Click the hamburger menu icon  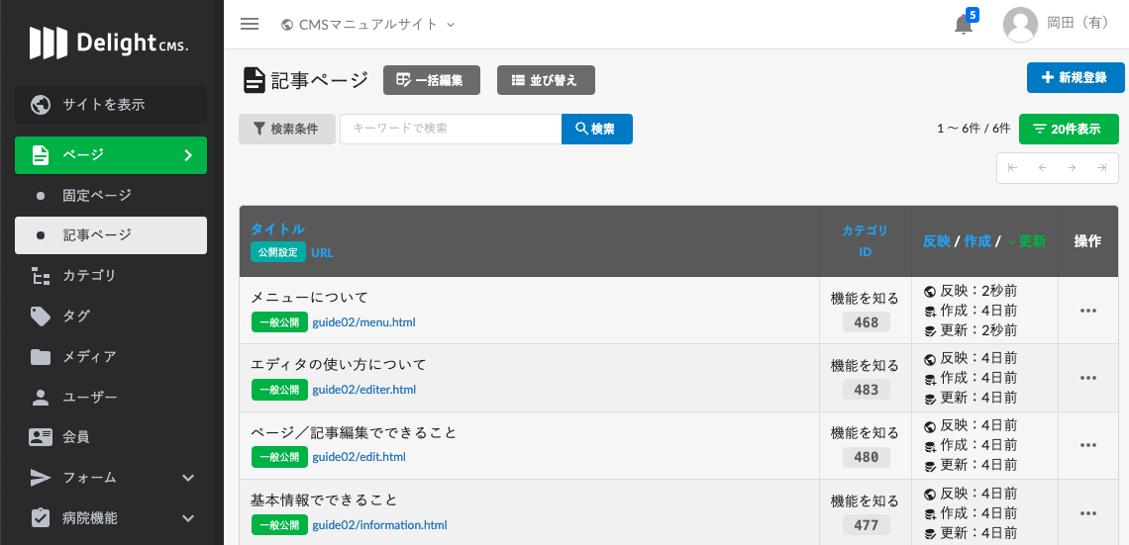pyautogui.click(x=250, y=24)
